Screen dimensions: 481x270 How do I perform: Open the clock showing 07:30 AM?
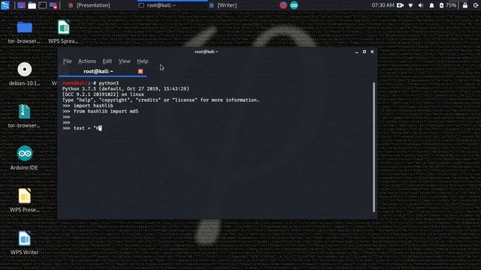coord(383,5)
